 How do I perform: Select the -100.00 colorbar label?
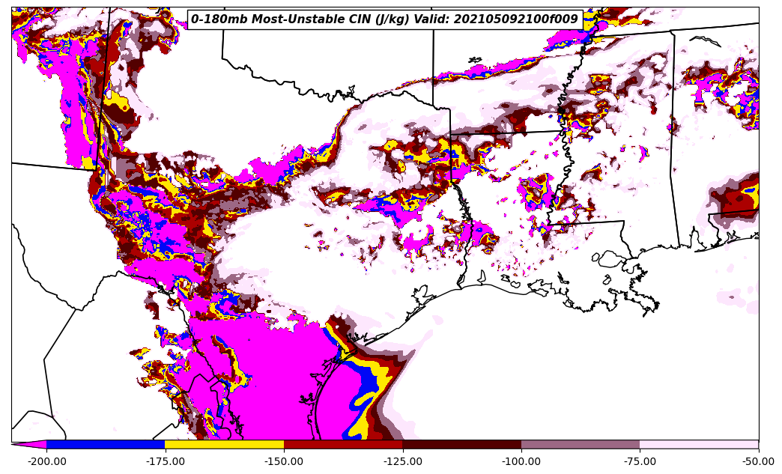pyautogui.click(x=521, y=461)
